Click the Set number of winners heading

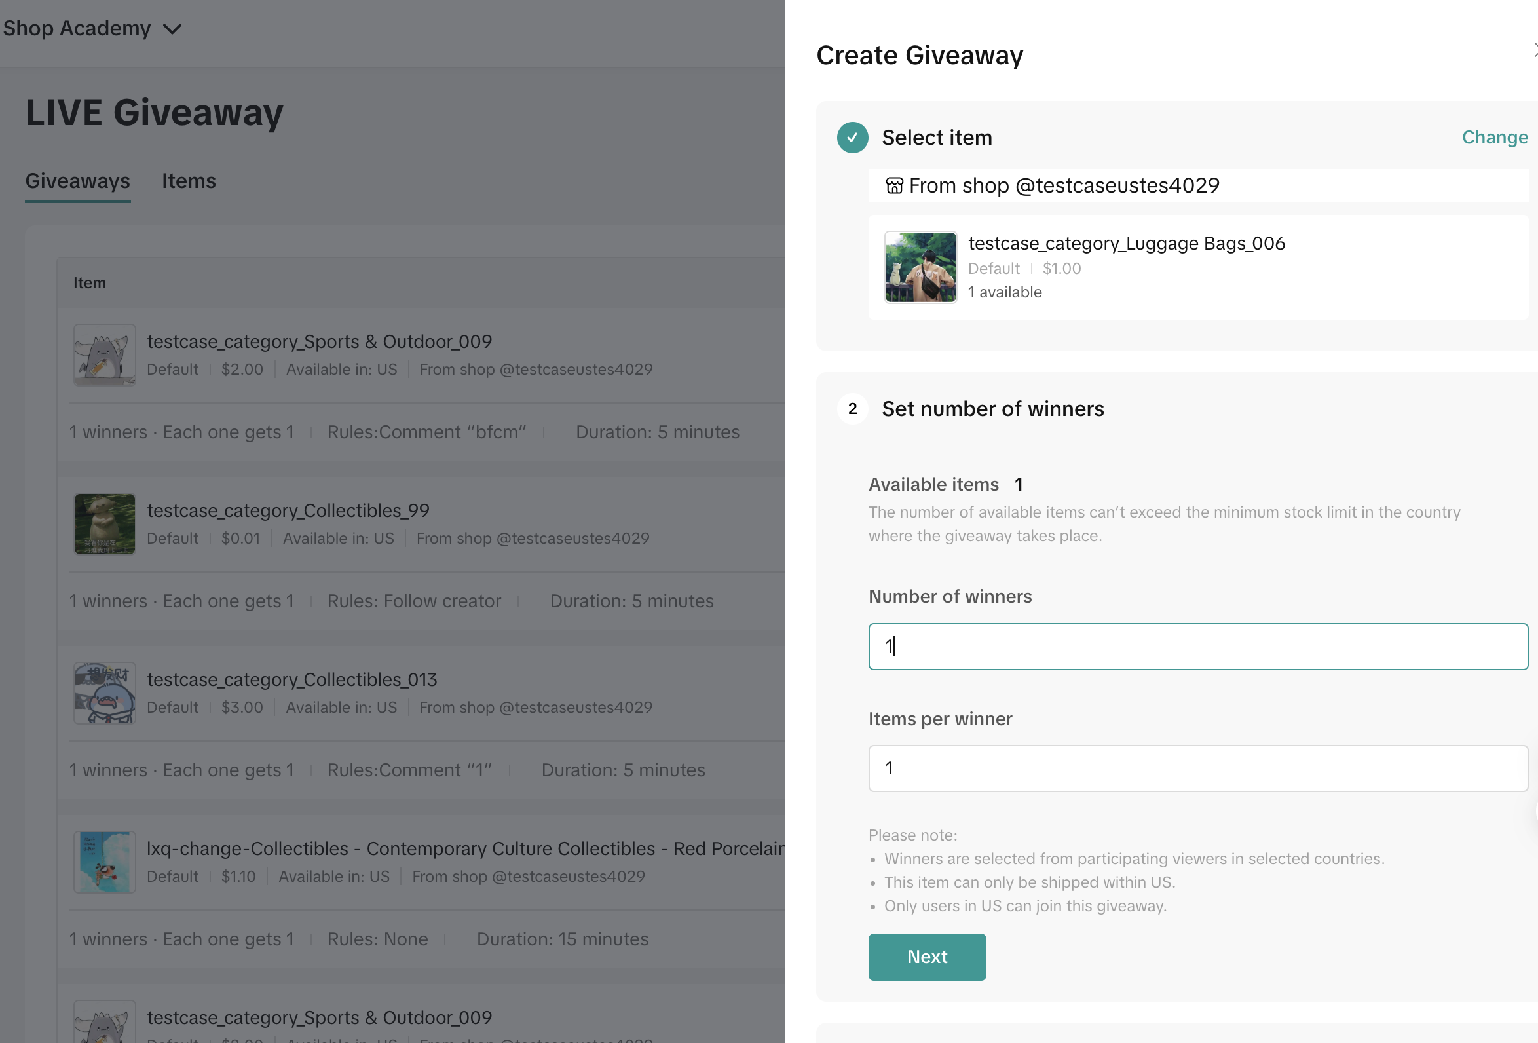992,409
